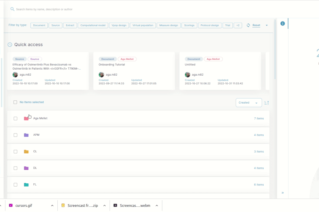
Task: Click the orange CL folder icon
Action: (x=26, y=152)
